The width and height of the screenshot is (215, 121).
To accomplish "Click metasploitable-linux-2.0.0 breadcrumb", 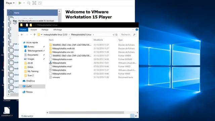I will click(x=55, y=35).
